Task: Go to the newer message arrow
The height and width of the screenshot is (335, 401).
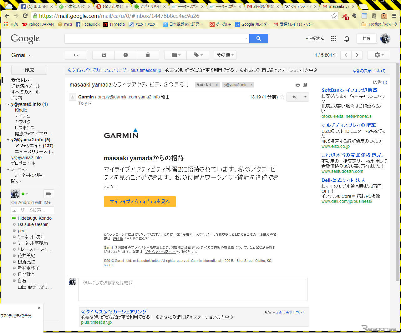Action: [346, 55]
